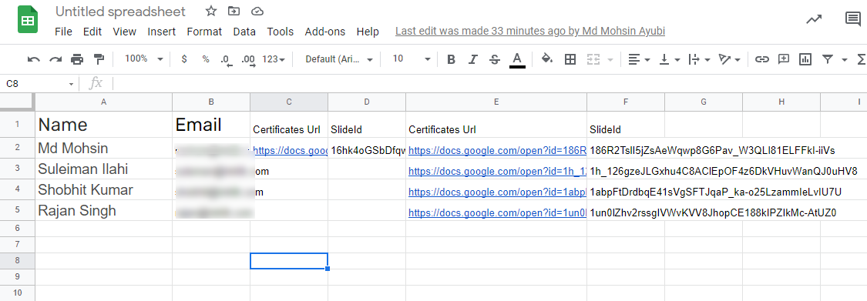Viewport: 867px width, 301px height.
Task: Click the Undo arrow icon
Action: [x=34, y=59]
